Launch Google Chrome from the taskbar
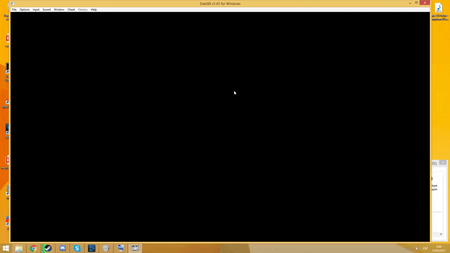 click(33, 248)
